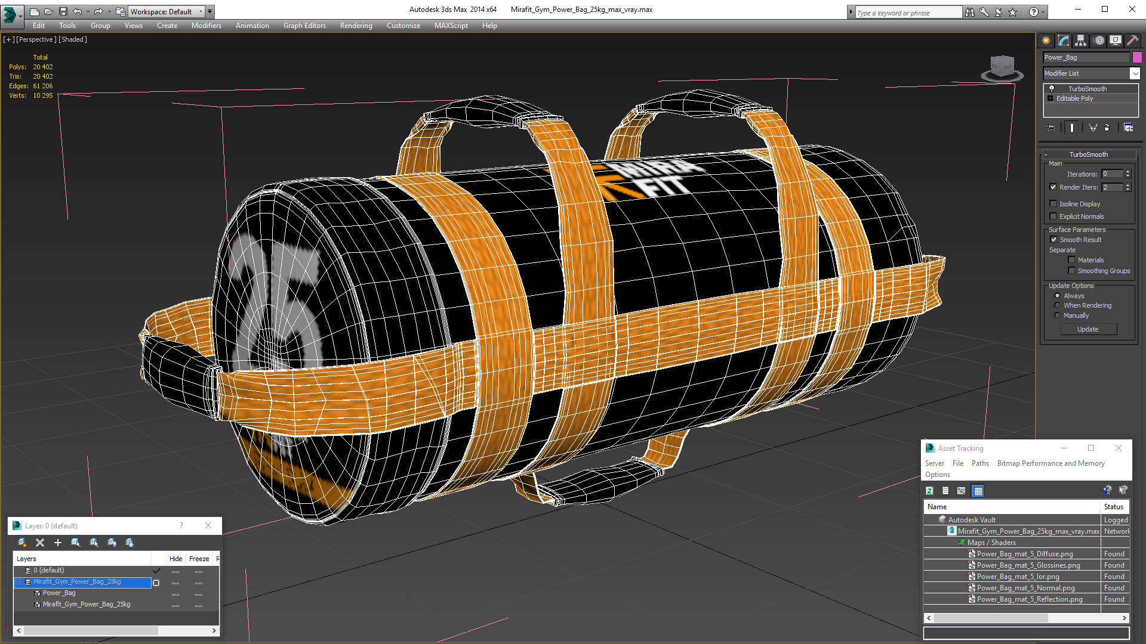This screenshot has width=1146, height=644.
Task: Open the Utilities hammer panel tab
Action: pos(1132,41)
